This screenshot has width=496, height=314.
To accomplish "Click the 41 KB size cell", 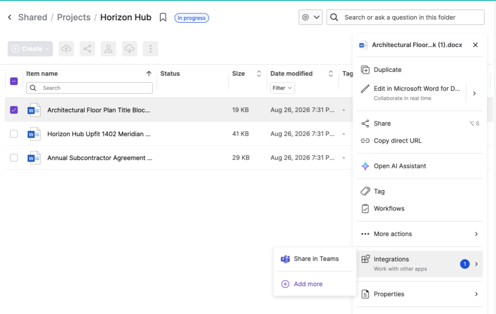I will 240,134.
